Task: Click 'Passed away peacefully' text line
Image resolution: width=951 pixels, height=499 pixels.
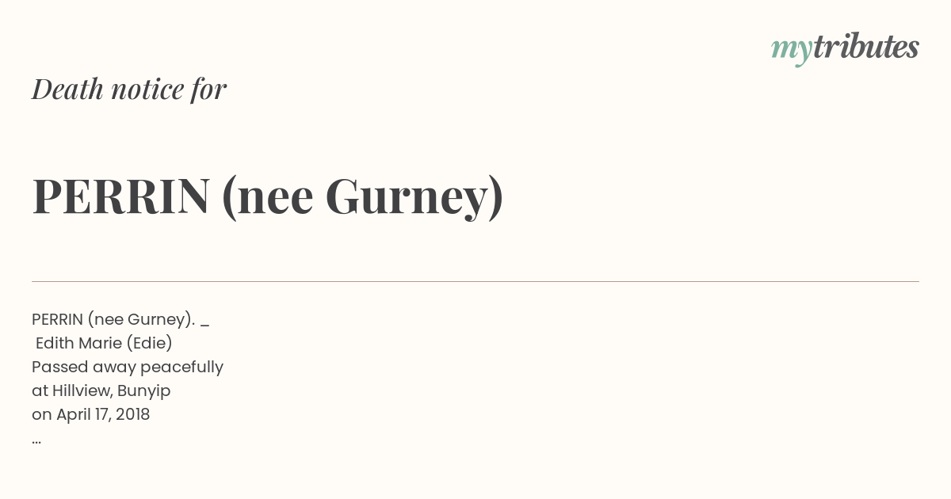Action: coord(128,368)
